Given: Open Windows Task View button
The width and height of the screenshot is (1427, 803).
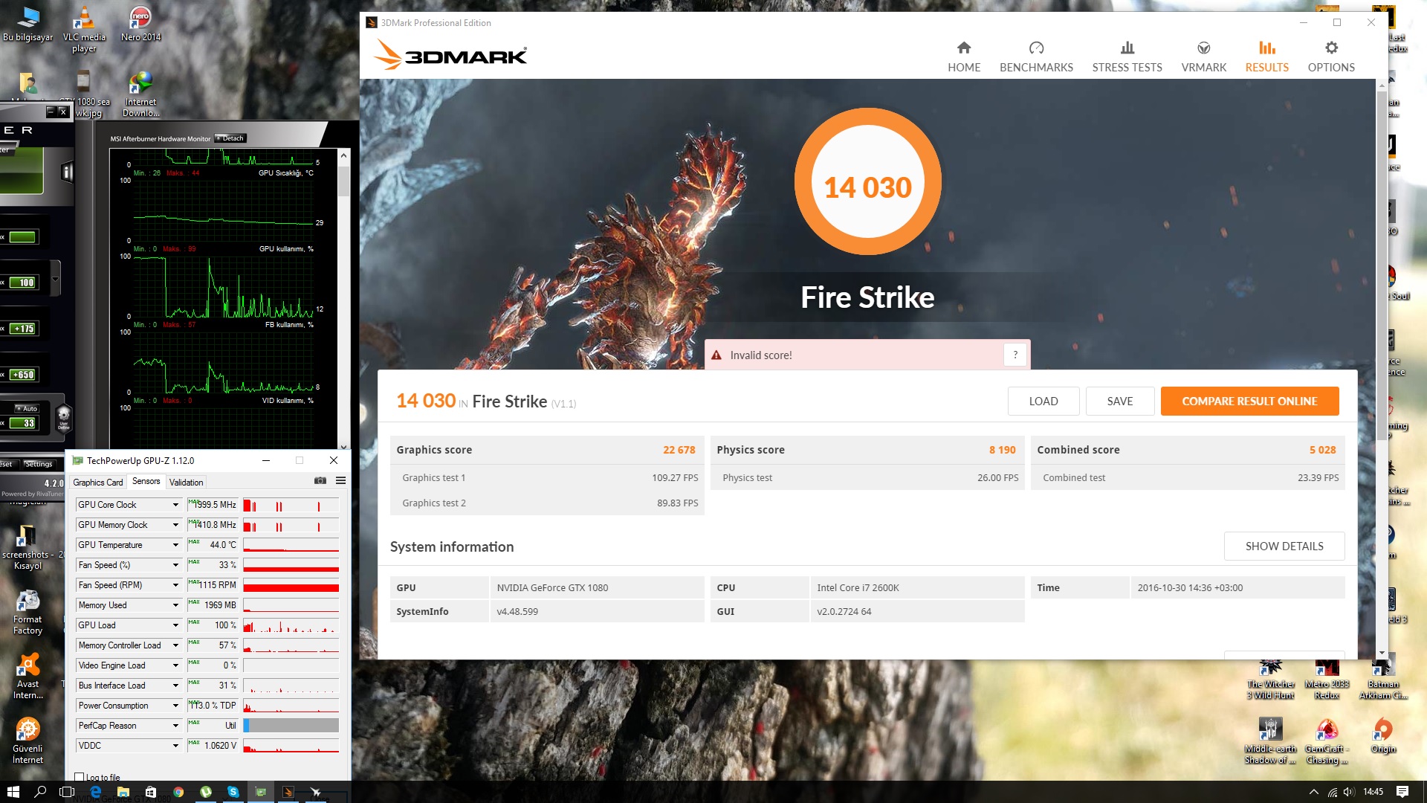Looking at the screenshot, I should coord(67,792).
